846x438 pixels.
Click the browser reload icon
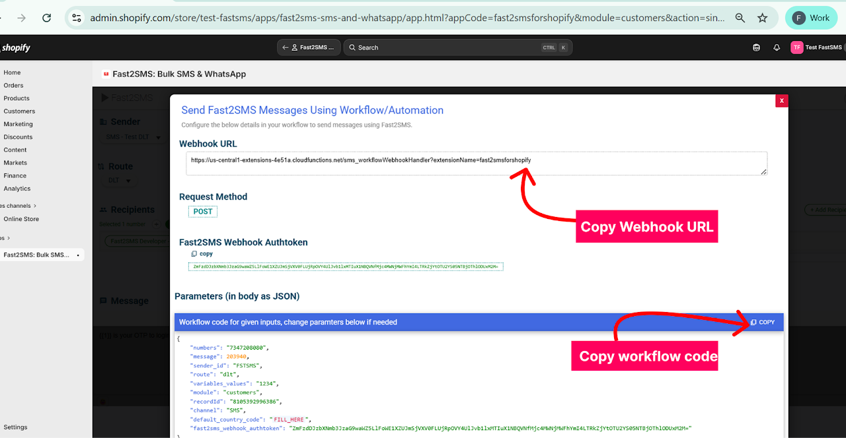click(46, 18)
